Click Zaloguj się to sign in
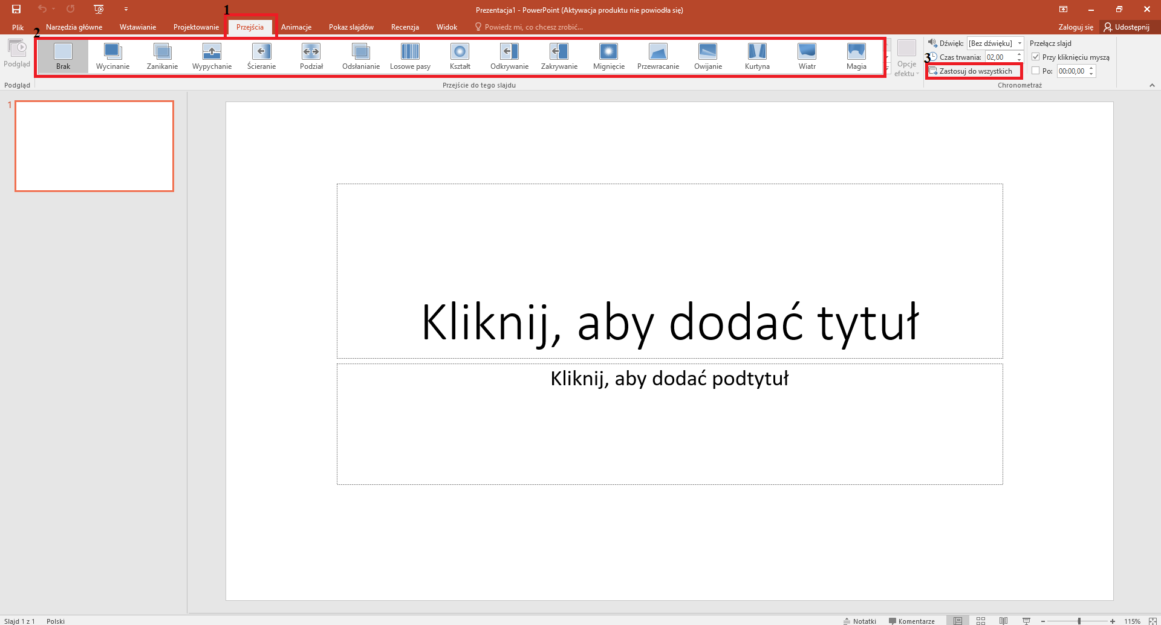Screen dimensions: 1161x625 pos(1076,27)
